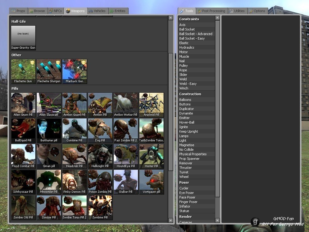Select the Gman pill icon

pos(49,156)
